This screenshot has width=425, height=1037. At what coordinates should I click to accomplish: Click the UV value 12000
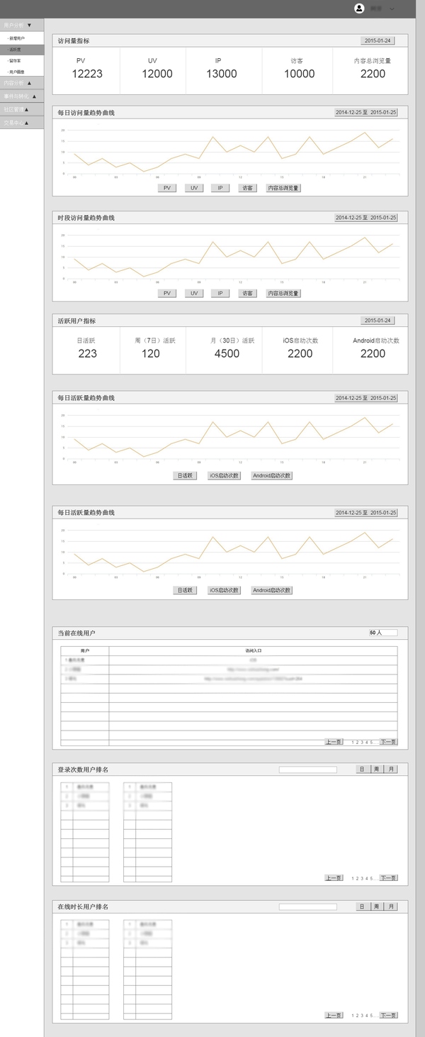pos(157,74)
